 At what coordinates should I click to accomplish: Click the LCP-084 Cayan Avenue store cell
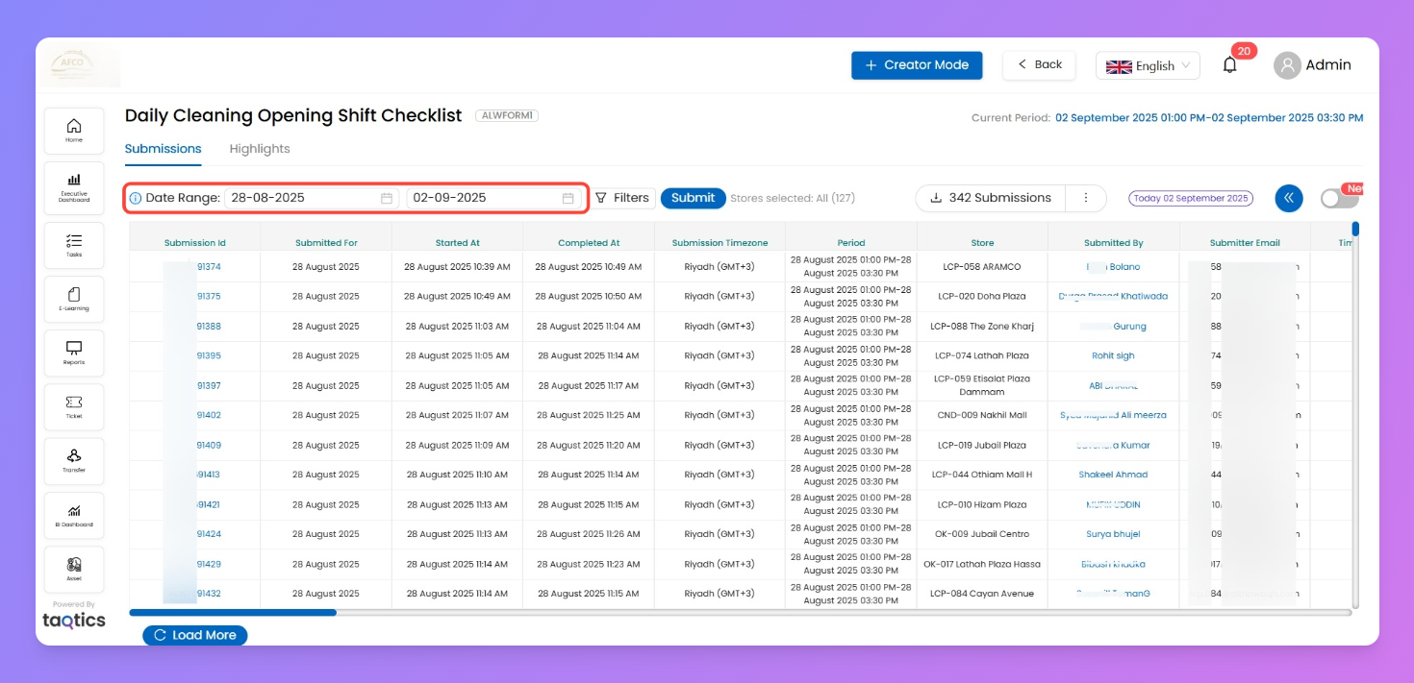click(x=982, y=594)
